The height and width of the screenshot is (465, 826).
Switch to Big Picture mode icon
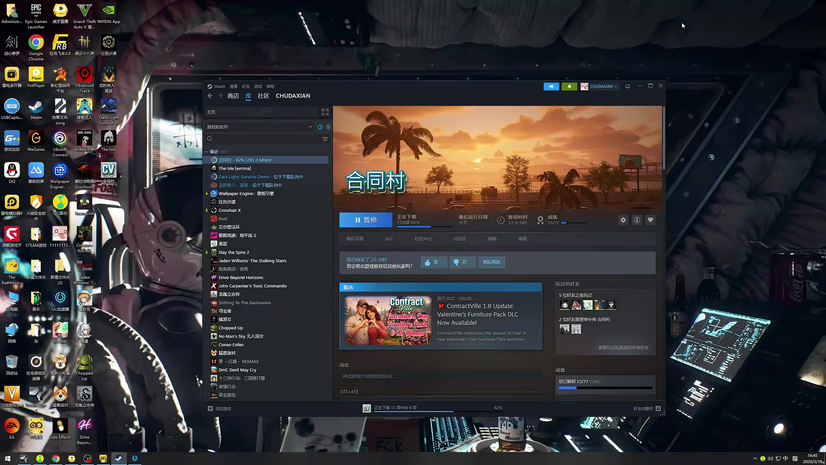pos(627,87)
